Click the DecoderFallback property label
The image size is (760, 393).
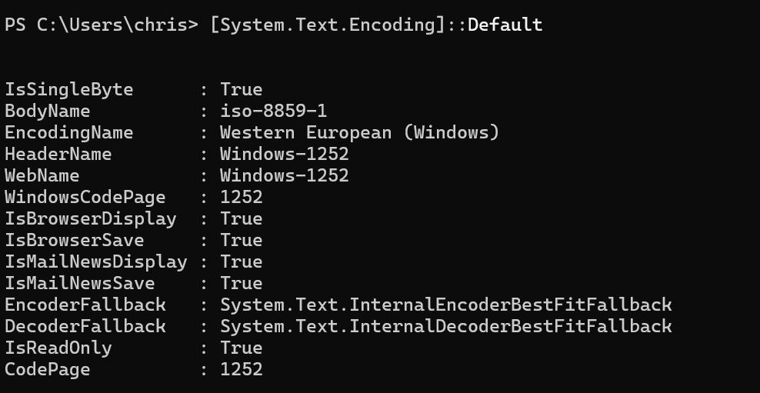(85, 326)
